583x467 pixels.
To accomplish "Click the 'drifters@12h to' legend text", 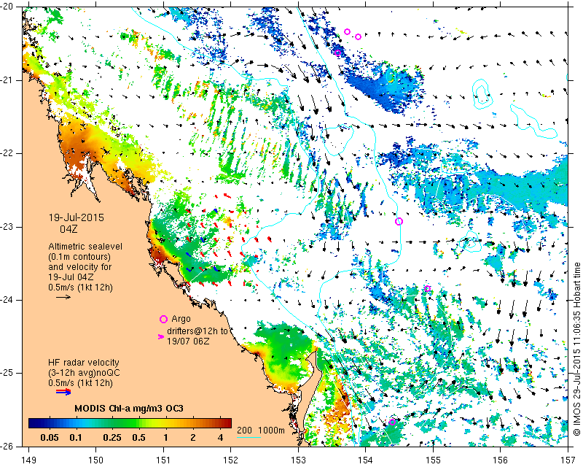I will 197,331.
